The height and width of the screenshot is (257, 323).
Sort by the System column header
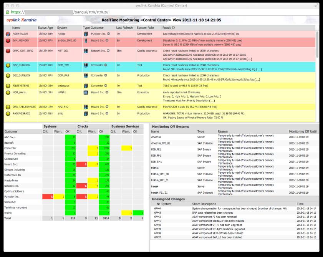tap(62, 28)
